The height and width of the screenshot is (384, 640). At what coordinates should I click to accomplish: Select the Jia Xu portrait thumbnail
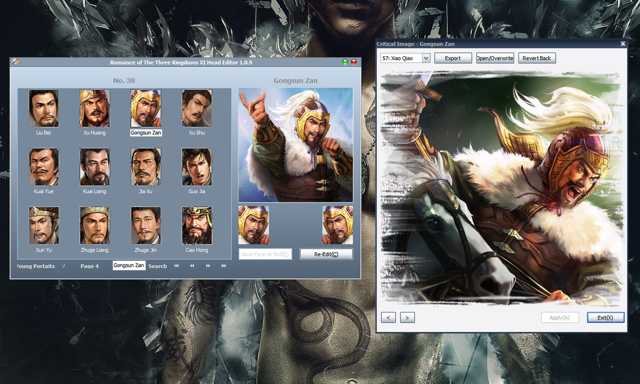(x=145, y=166)
